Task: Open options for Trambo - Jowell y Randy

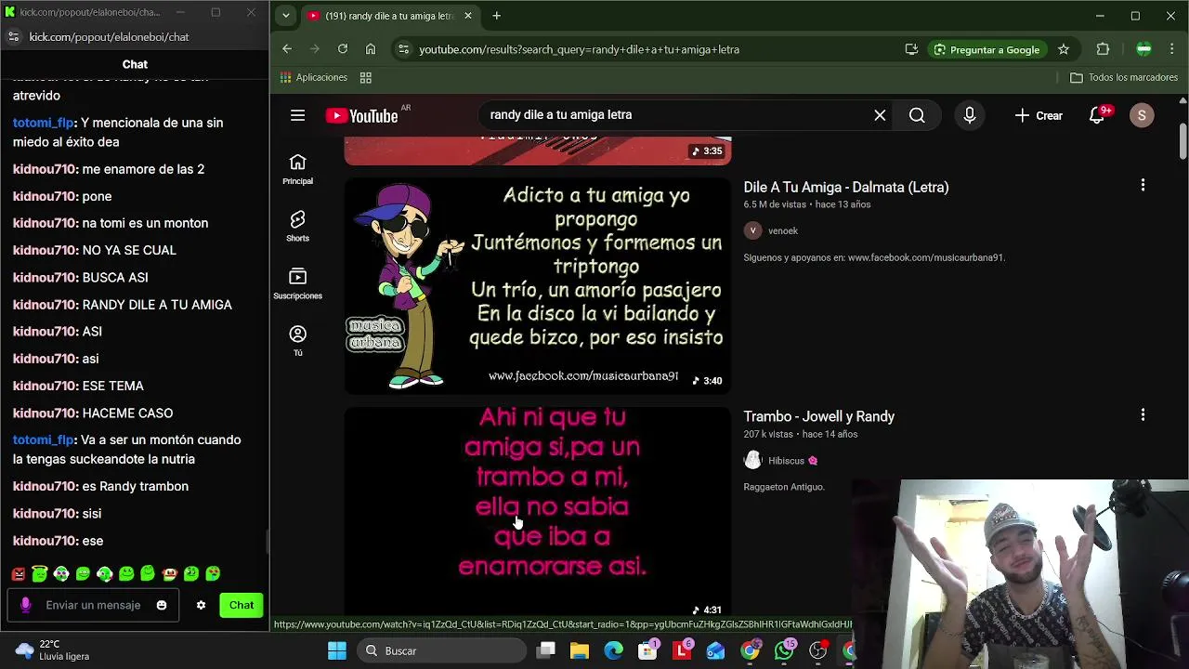Action: (1143, 414)
